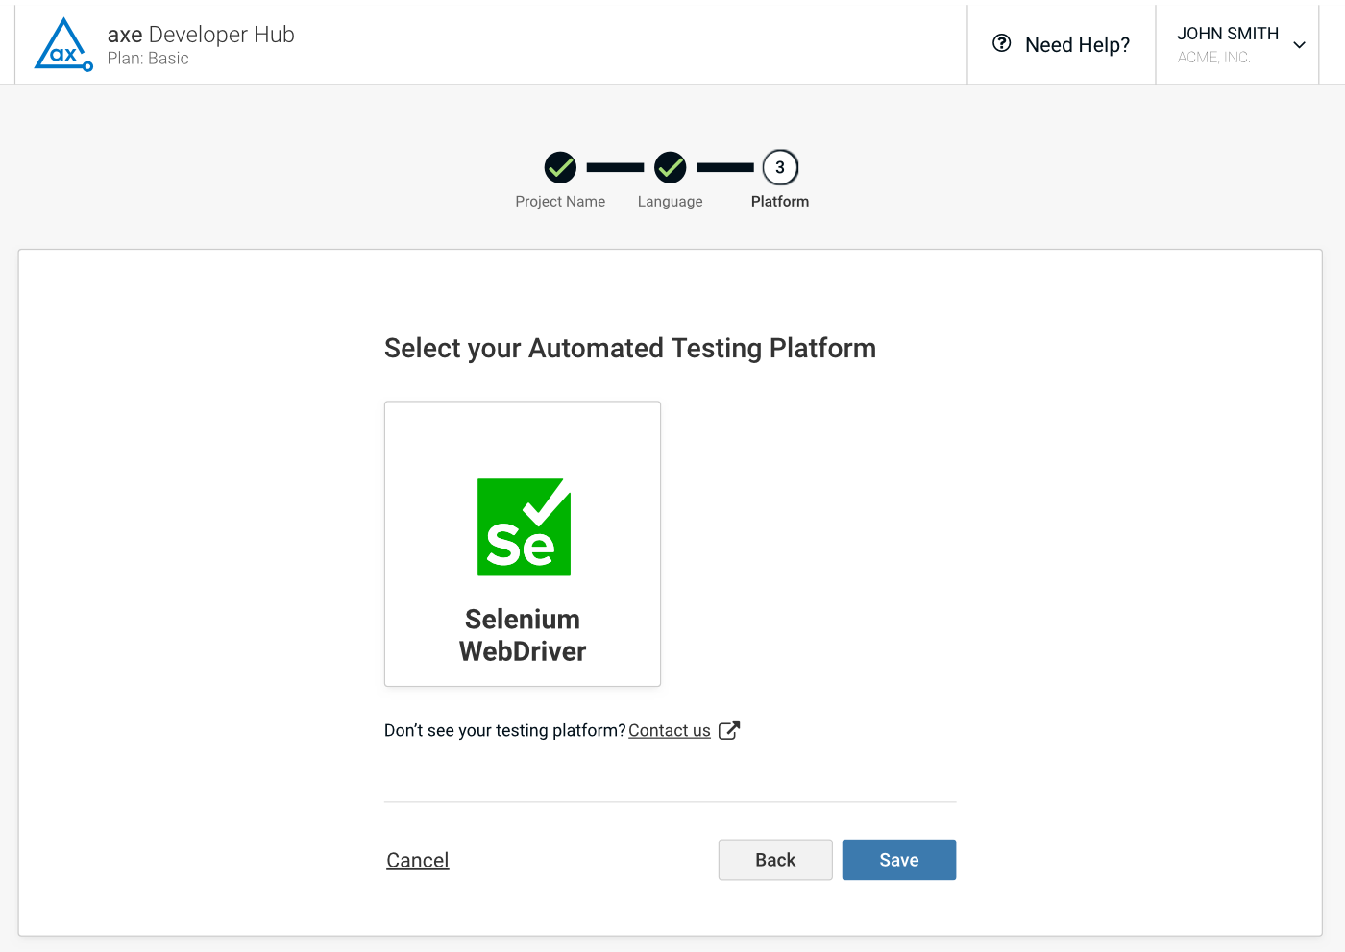Expand the chevron next to ACME, INC.
1345x952 pixels.
(x=1299, y=45)
